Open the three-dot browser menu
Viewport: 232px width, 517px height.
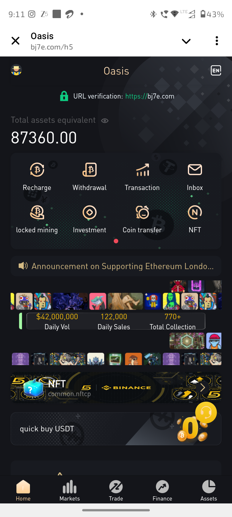[217, 41]
